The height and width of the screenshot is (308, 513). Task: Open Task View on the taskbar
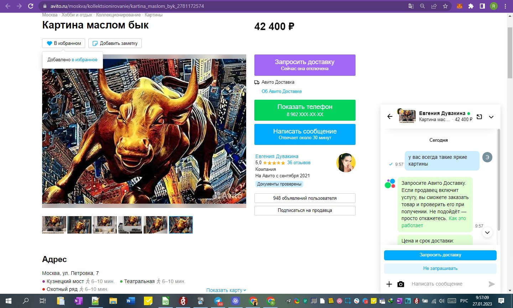pyautogui.click(x=43, y=301)
